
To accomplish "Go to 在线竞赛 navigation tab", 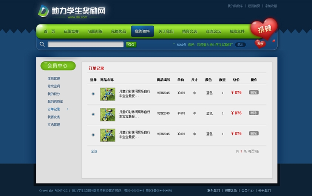I will point(71,32).
